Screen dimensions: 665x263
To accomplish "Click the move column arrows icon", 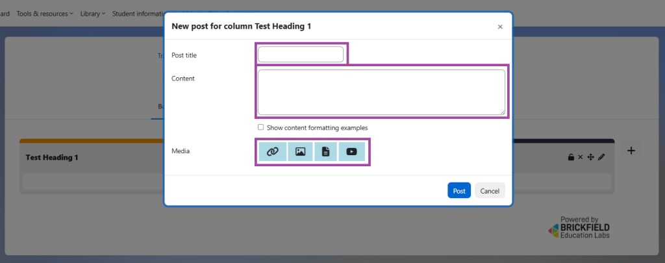I will pyautogui.click(x=590, y=157).
